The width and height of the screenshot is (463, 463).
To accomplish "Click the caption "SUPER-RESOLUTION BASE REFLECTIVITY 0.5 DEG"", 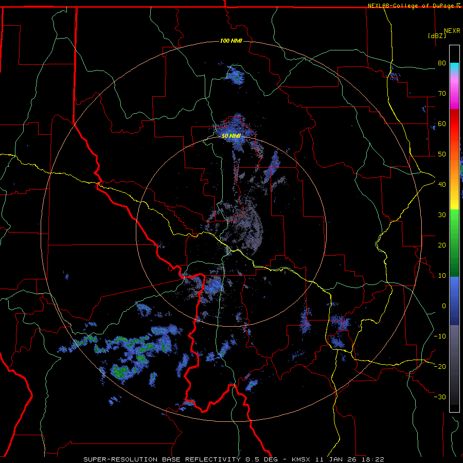I will 181,459.
